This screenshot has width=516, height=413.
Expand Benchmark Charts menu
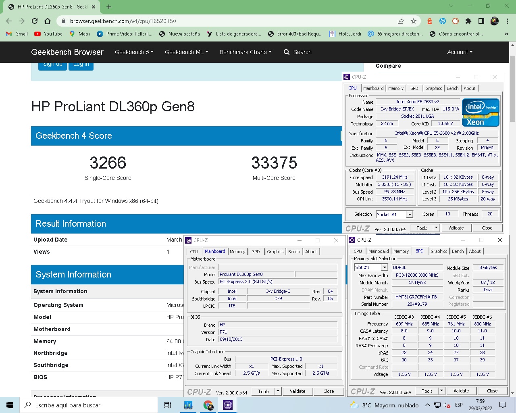point(246,52)
